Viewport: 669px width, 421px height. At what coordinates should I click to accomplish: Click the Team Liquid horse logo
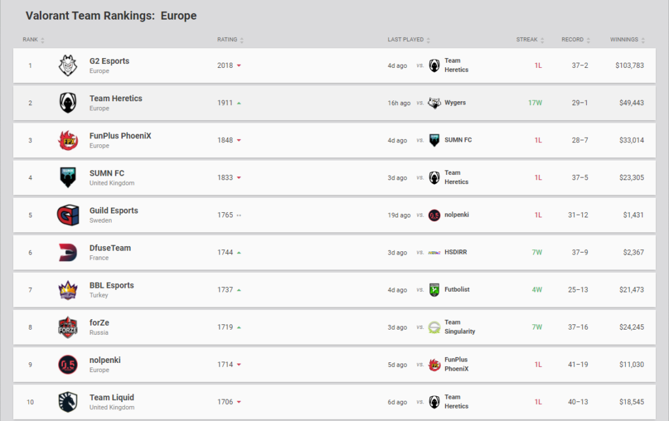[x=68, y=402]
